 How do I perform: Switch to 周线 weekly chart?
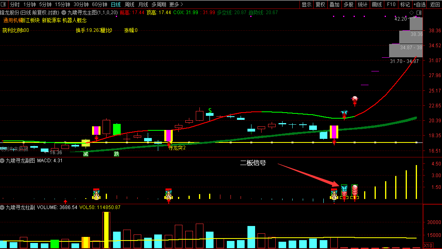130,4
